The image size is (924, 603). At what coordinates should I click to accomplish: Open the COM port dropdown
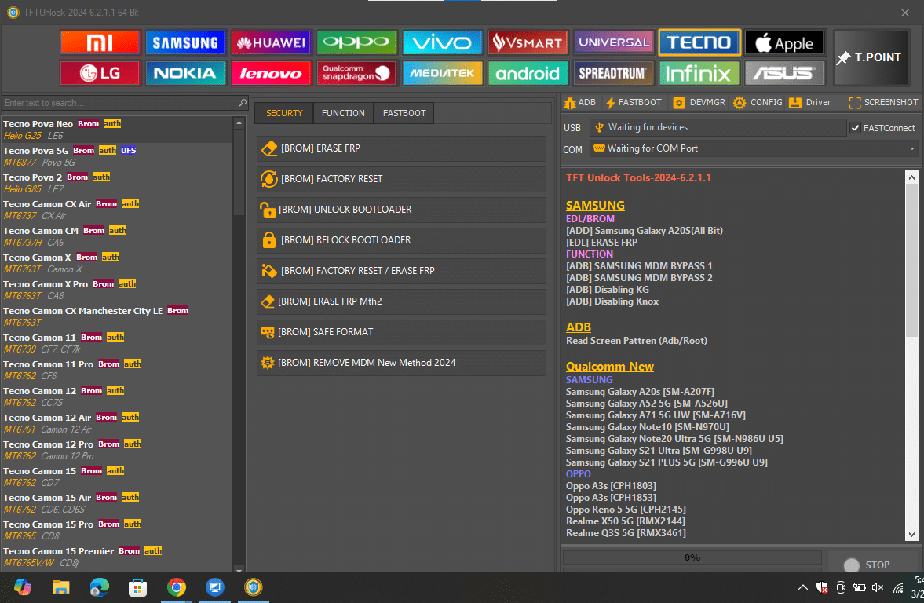pos(911,148)
